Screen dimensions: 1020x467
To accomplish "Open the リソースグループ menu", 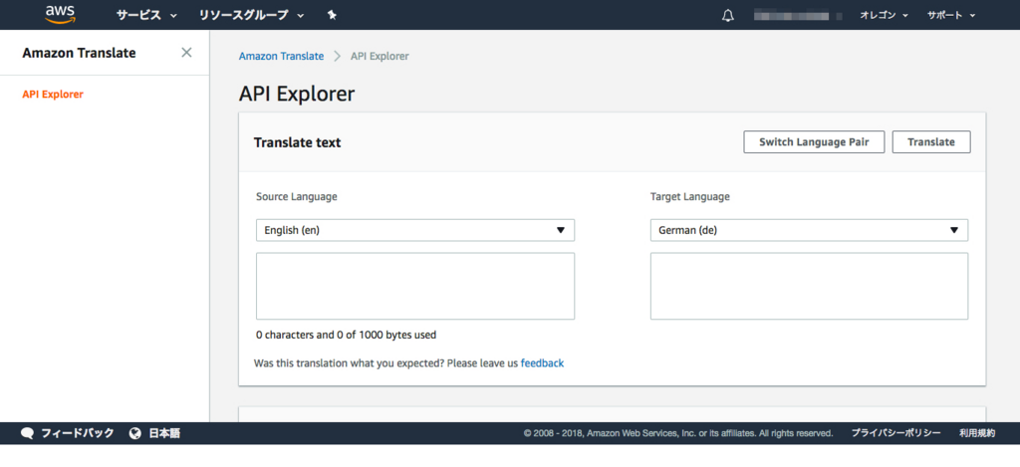I will [x=251, y=15].
